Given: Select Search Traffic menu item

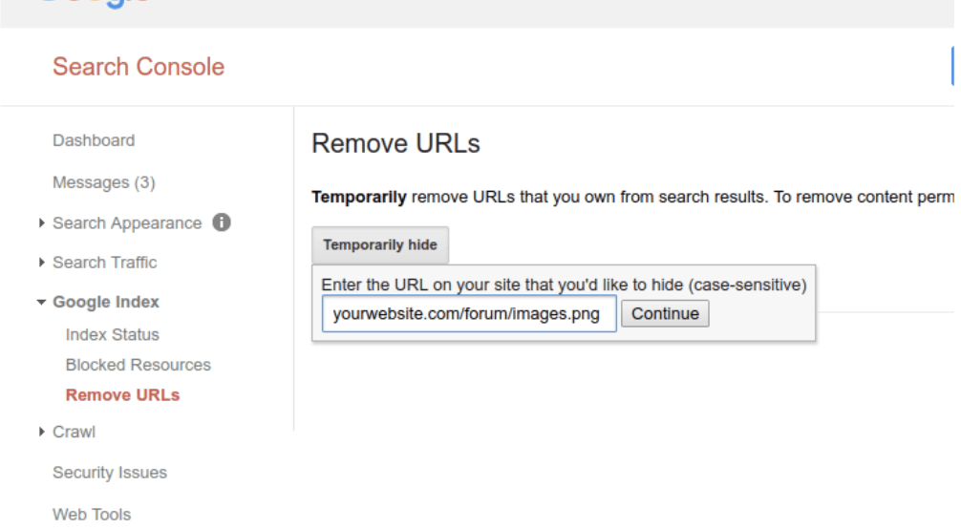Looking at the screenshot, I should pos(105,263).
